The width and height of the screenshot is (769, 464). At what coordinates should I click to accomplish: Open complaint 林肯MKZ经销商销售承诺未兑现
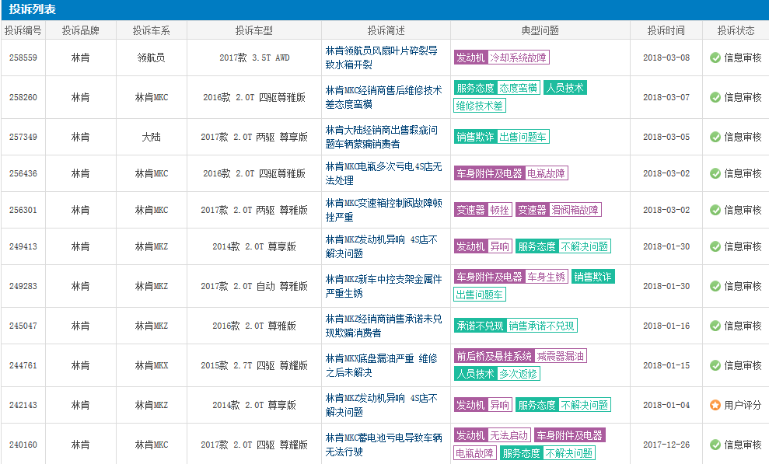(x=383, y=326)
